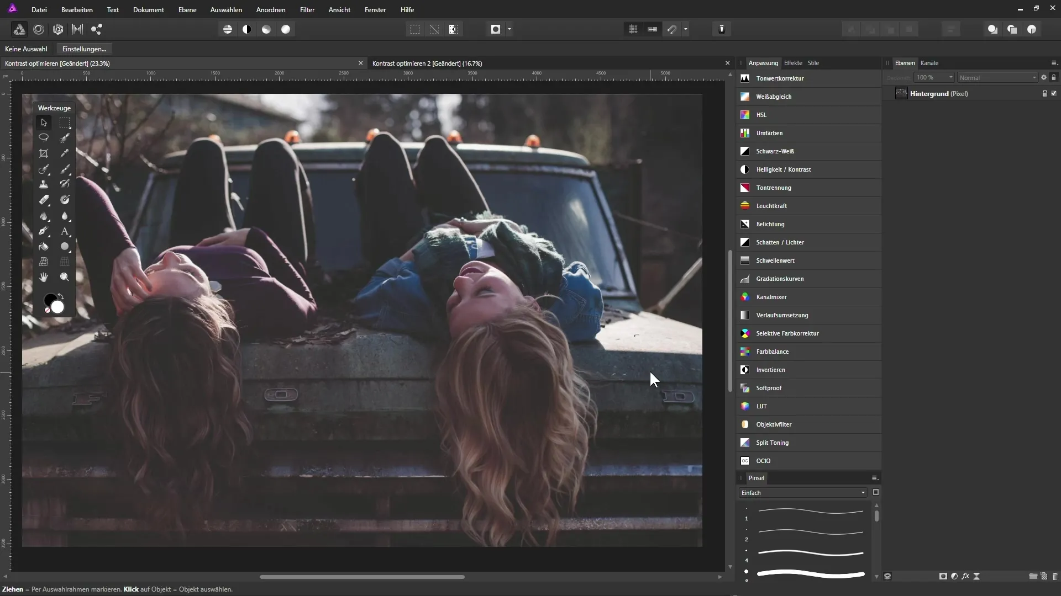Add mask layer icon in Ebenen panel
Screen dimensions: 1061x596
click(x=943, y=576)
